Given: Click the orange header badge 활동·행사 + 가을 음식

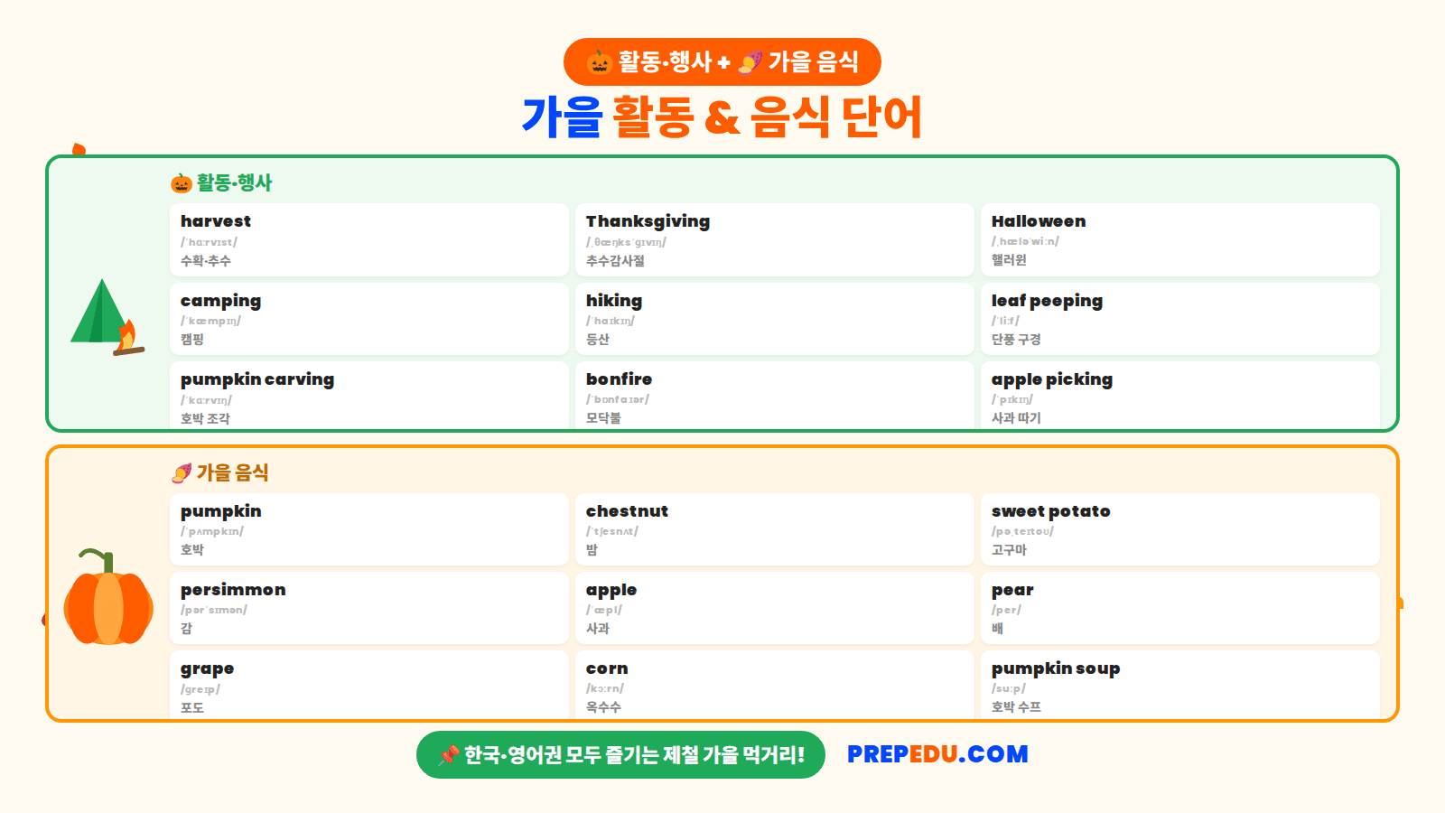Looking at the screenshot, I should (x=722, y=62).
